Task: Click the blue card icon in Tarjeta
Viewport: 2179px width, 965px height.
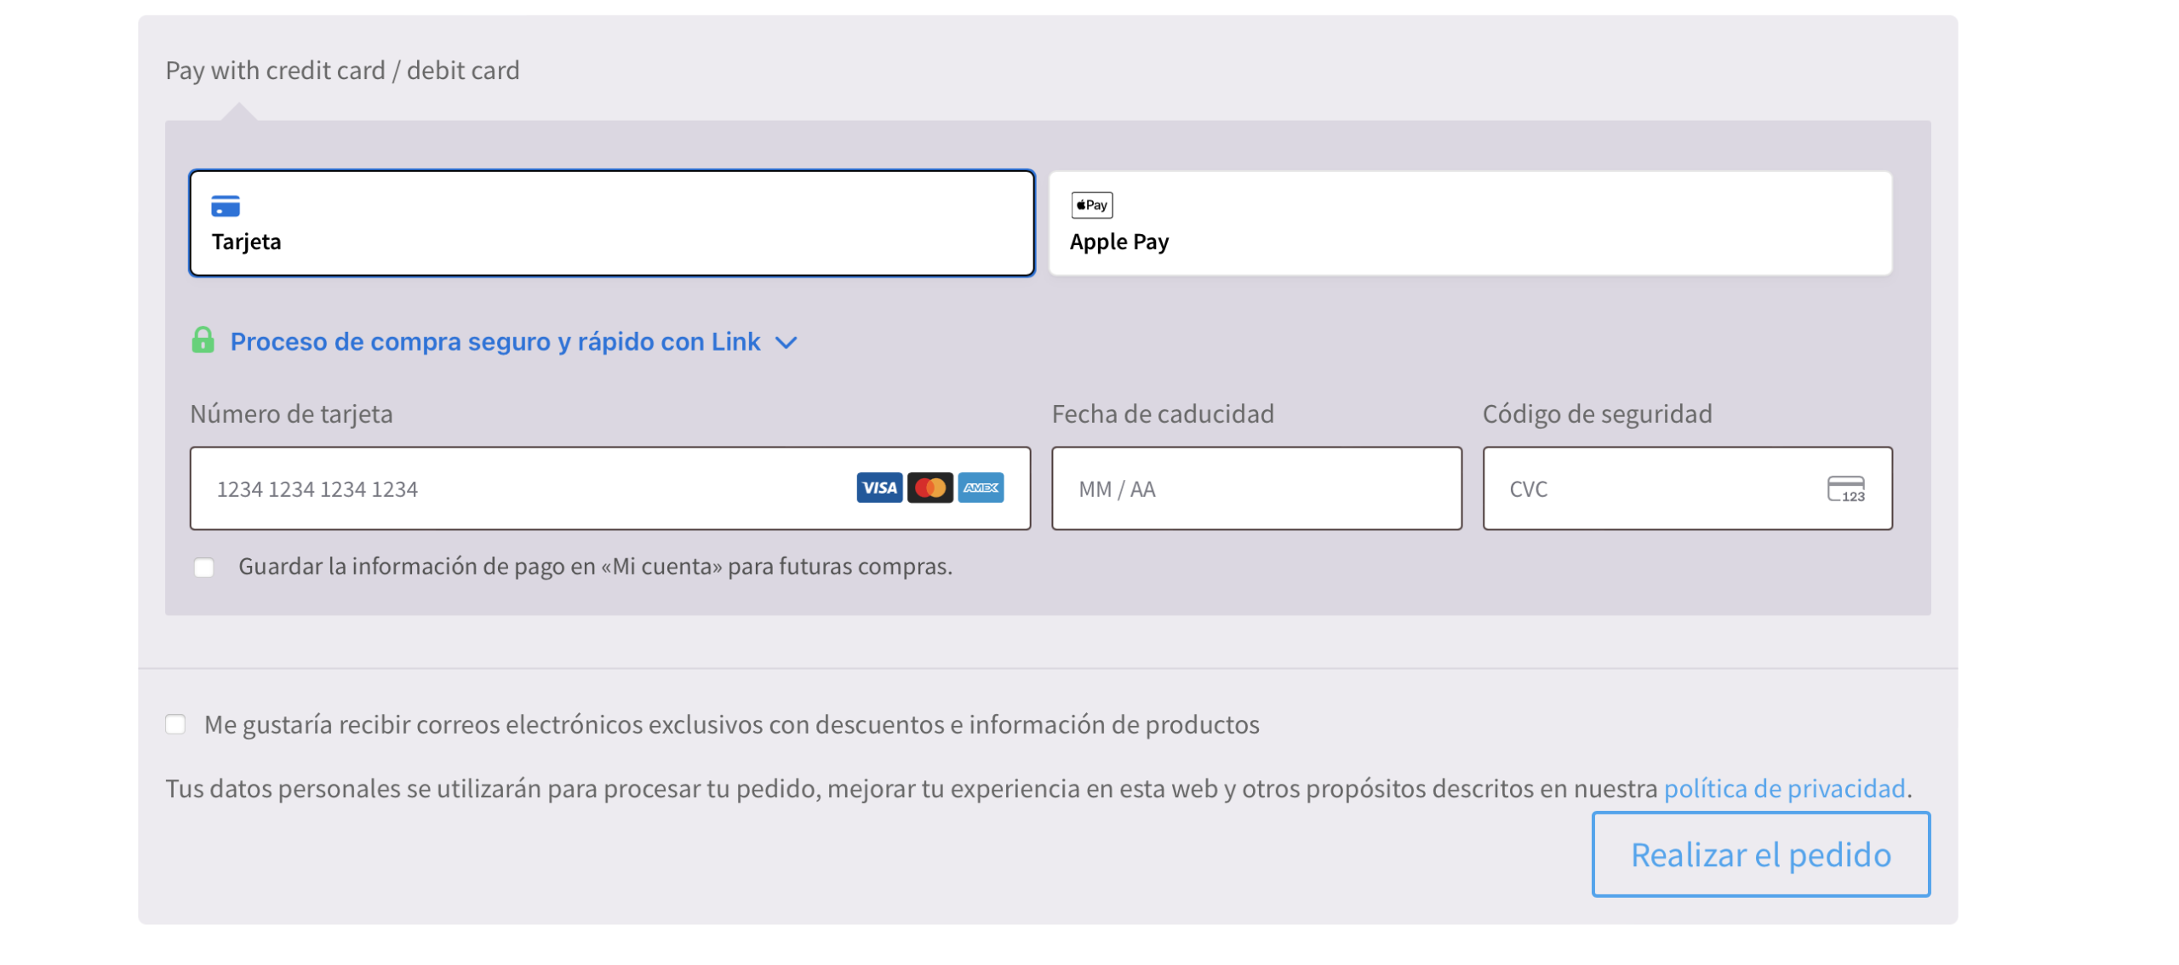Action: point(226,206)
